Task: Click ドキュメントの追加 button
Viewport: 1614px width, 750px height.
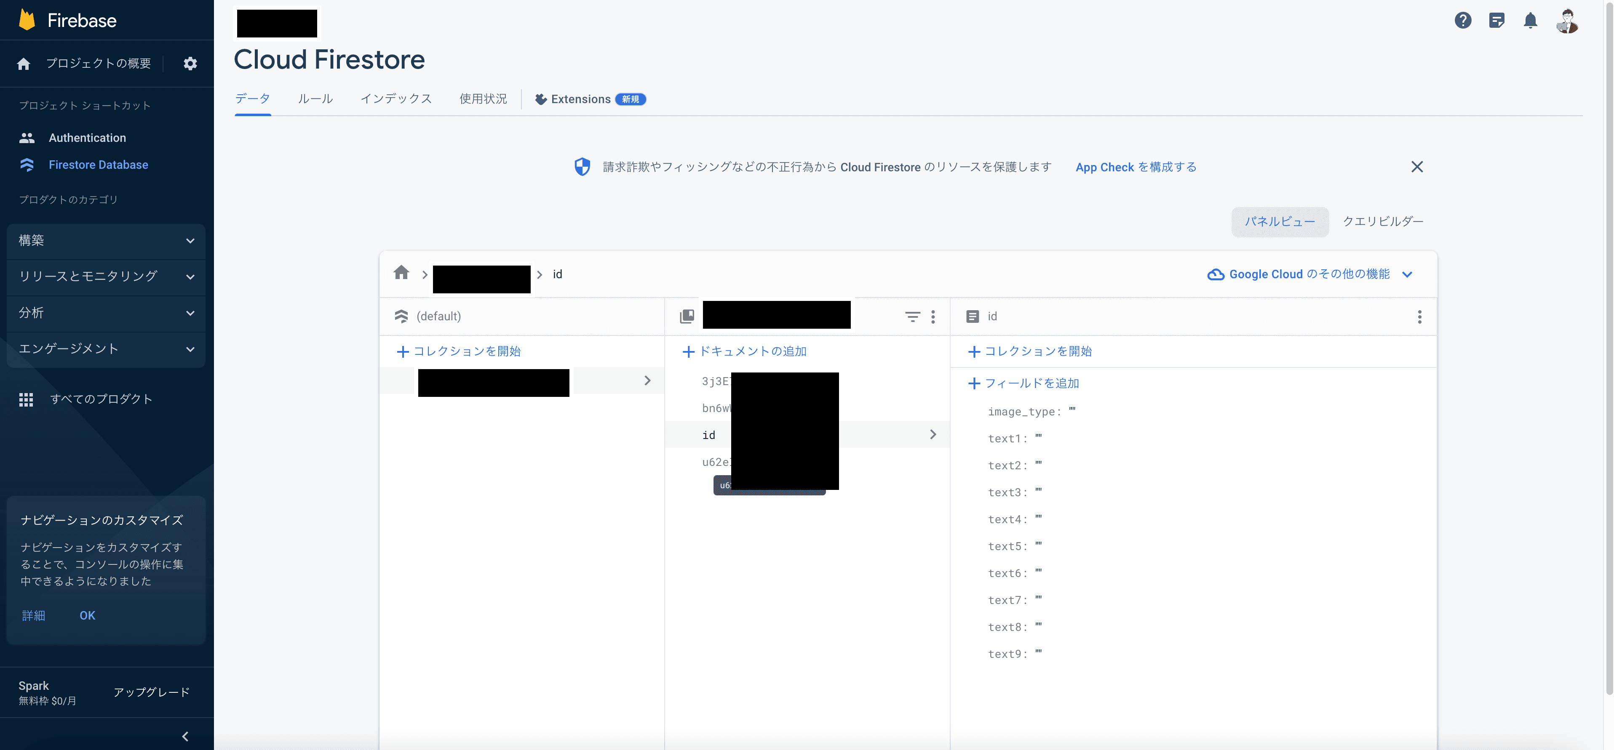Action: 745,351
